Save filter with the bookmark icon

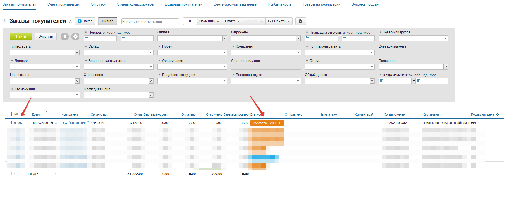click(x=65, y=36)
